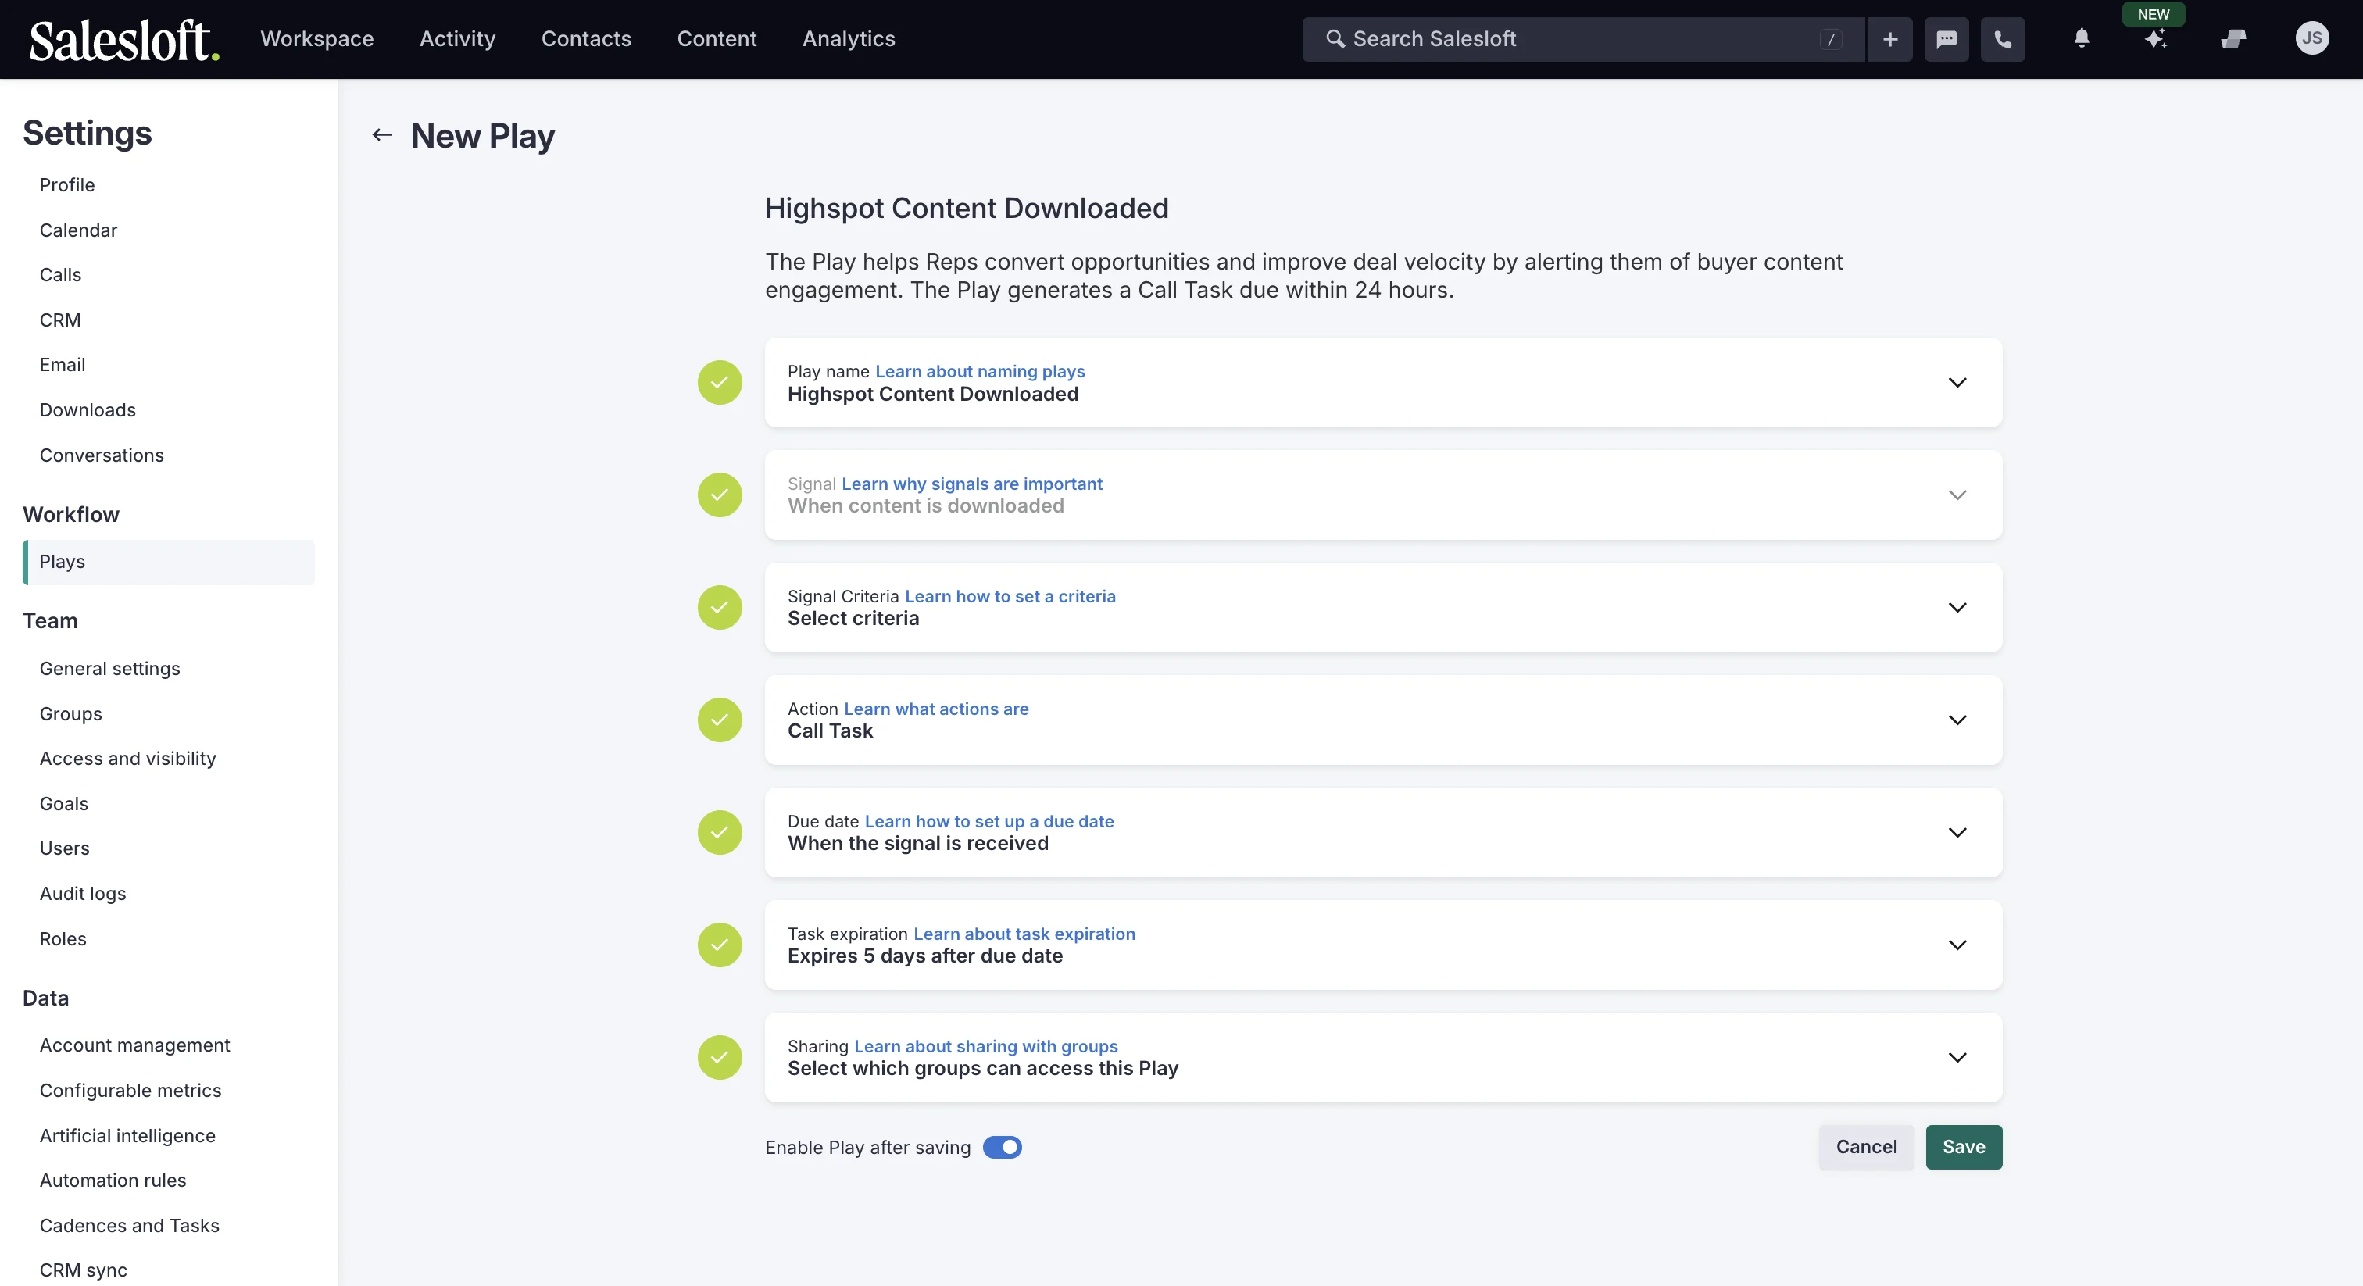The image size is (2363, 1286).
Task: Open the Workspace menu
Action: tap(317, 39)
